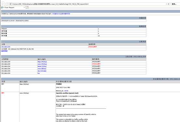Click the X-Scan Report tab favicon
The width and height of the screenshot is (180, 122).
coord(2,7)
